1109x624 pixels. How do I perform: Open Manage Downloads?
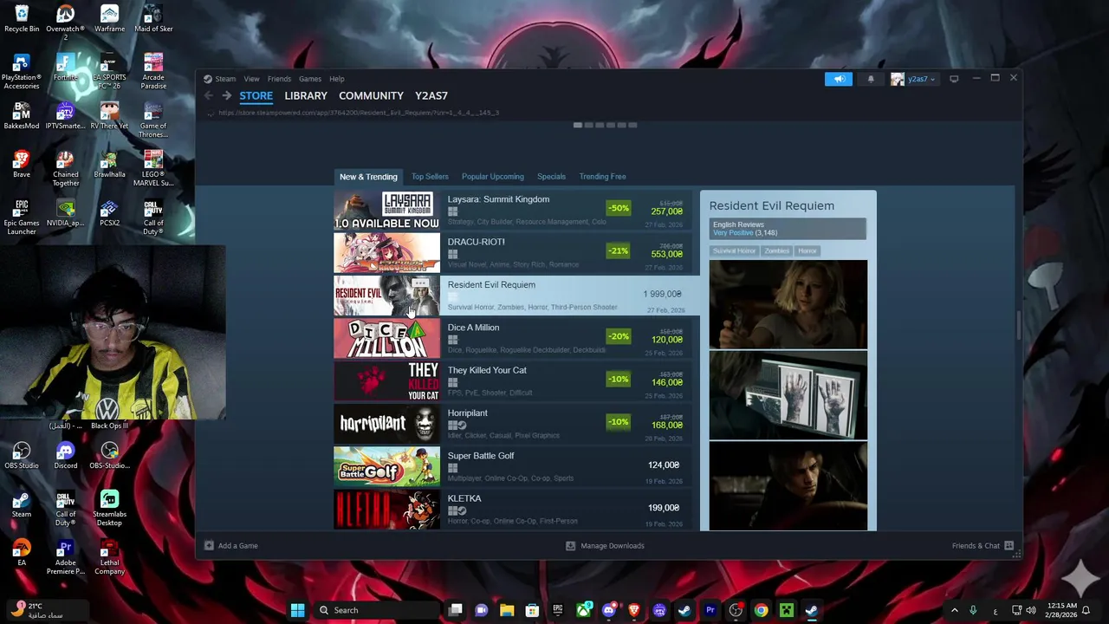(605, 546)
